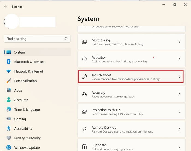Go to Personalization settings

[37, 81]
